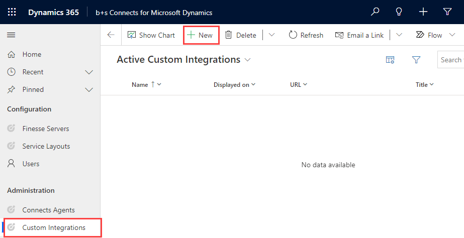464x238 pixels.
Task: Click the Connects Agents entity icon
Action: [x=11, y=209]
